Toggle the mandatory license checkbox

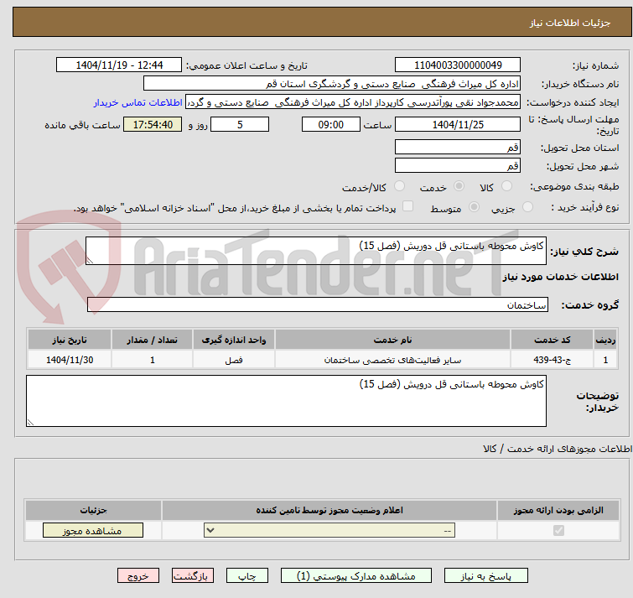[558, 530]
